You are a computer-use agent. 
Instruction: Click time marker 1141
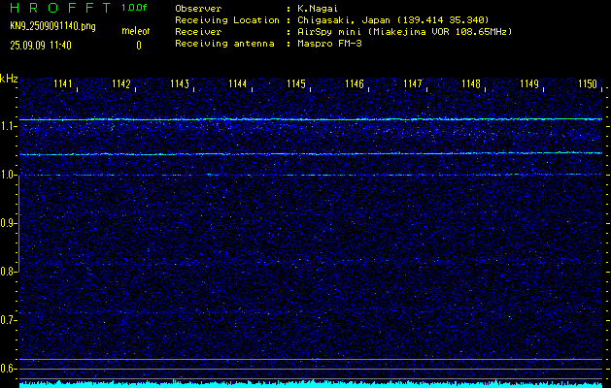(63, 83)
